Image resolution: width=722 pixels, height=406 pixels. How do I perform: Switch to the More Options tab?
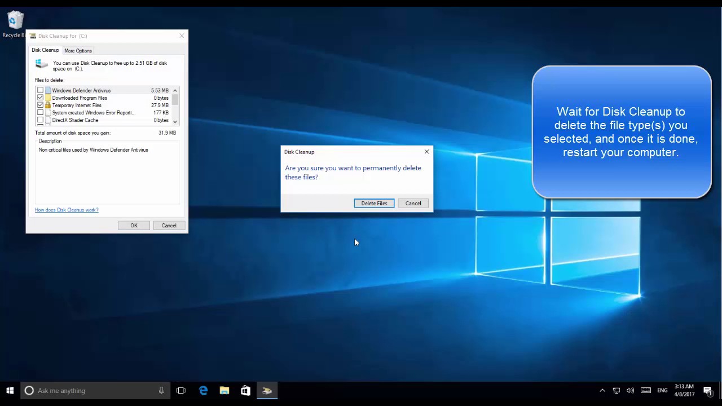point(78,51)
